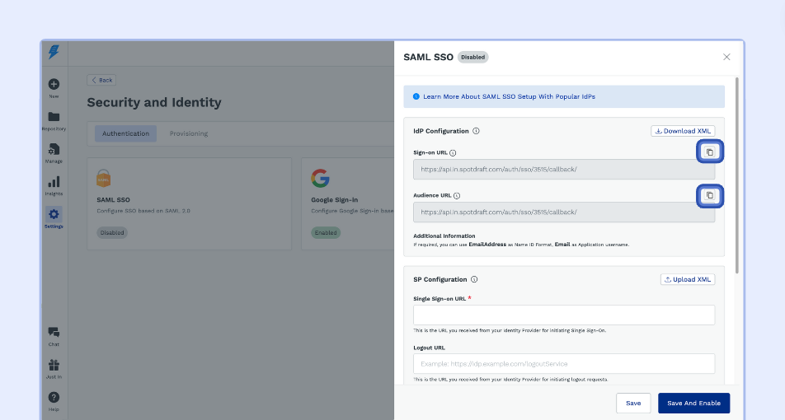Click the Single Sign-on URL field
This screenshot has height=420, width=785.
click(564, 315)
